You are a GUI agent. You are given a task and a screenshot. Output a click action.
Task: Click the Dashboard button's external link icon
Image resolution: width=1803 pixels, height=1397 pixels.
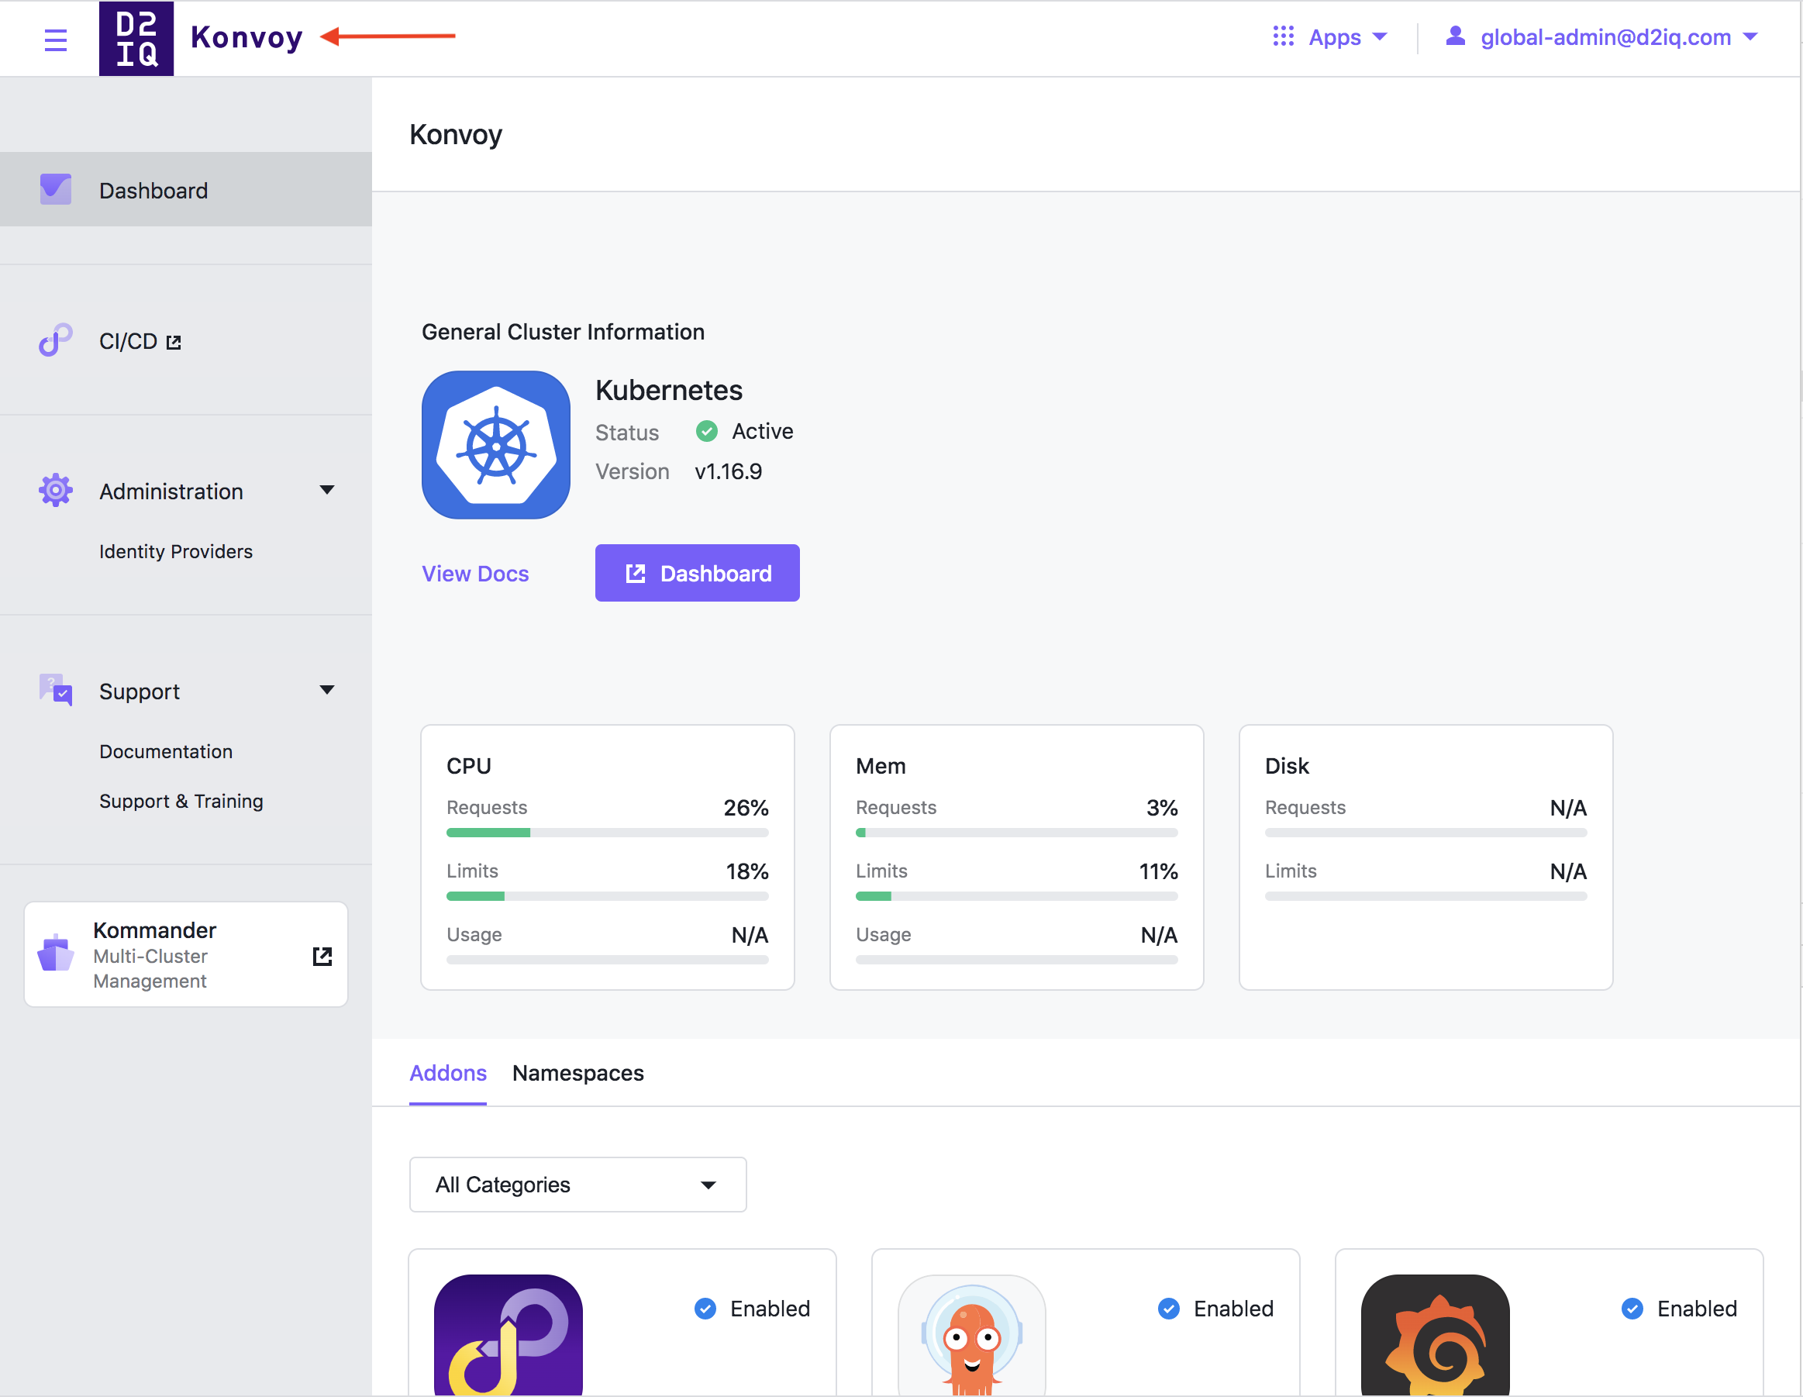(636, 574)
